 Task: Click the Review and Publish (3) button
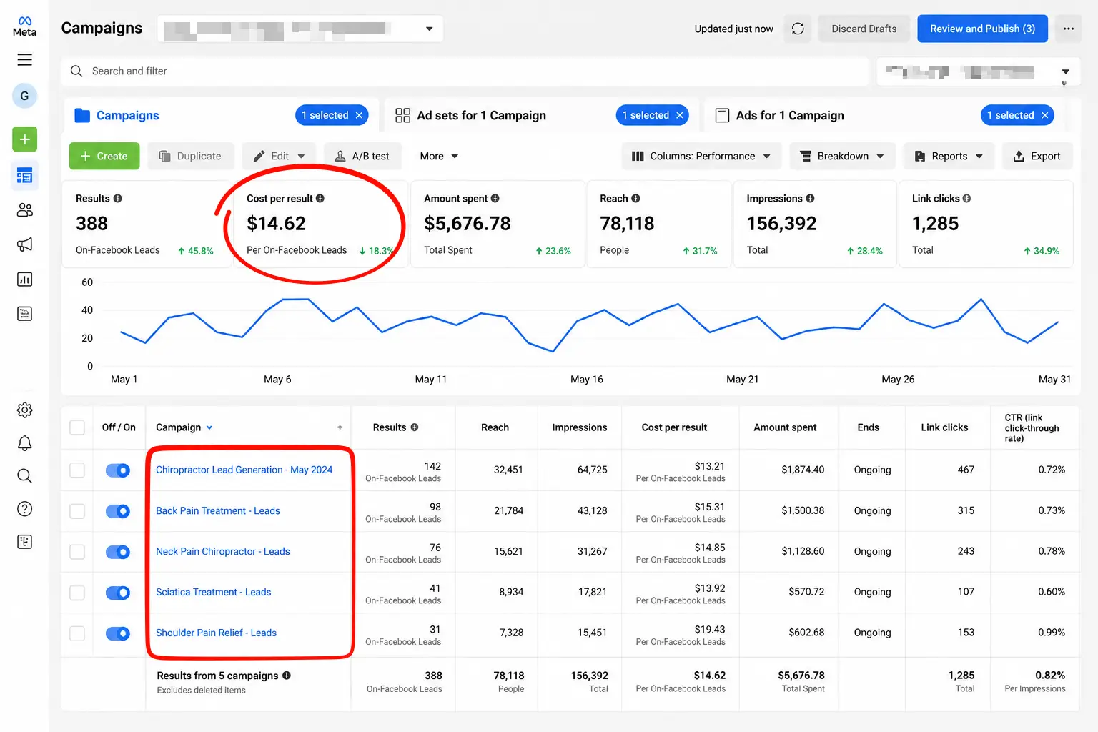[x=982, y=29]
